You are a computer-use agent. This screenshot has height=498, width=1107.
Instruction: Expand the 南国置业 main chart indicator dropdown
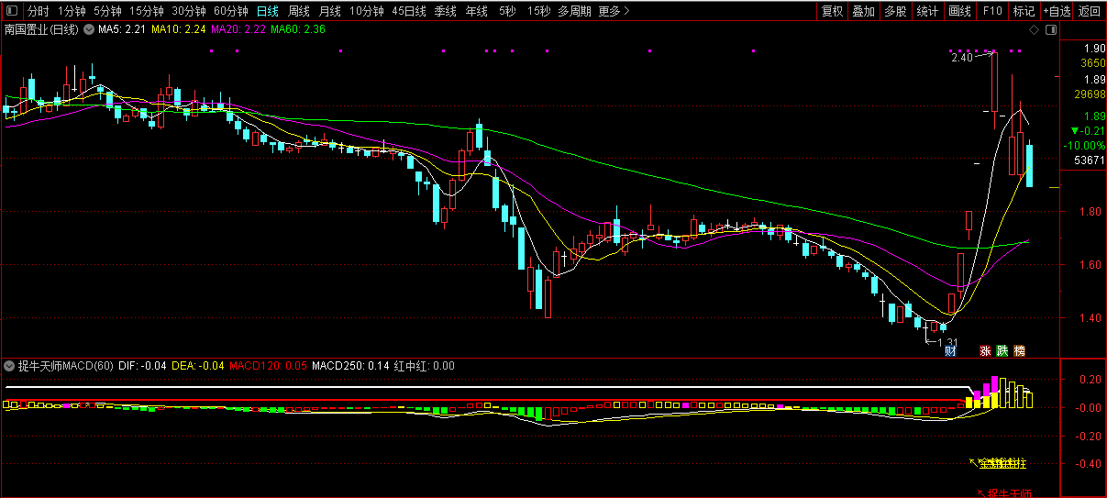pyautogui.click(x=88, y=29)
